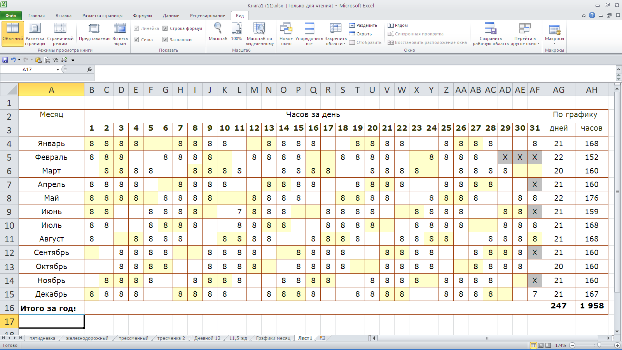Viewport: 622px width, 350px height.
Task: Click the 174% zoom level in status bar
Action: point(561,345)
